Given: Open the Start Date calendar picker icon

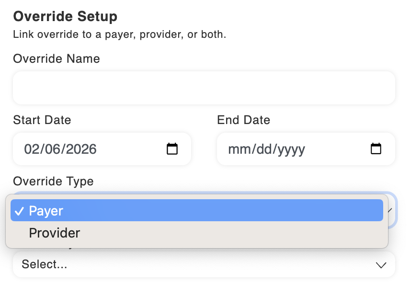Looking at the screenshot, I should tap(172, 149).
